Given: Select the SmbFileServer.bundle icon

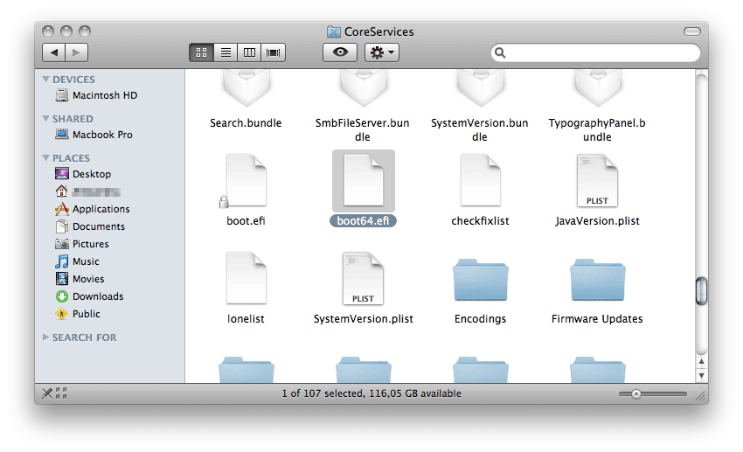Looking at the screenshot, I should [x=363, y=88].
